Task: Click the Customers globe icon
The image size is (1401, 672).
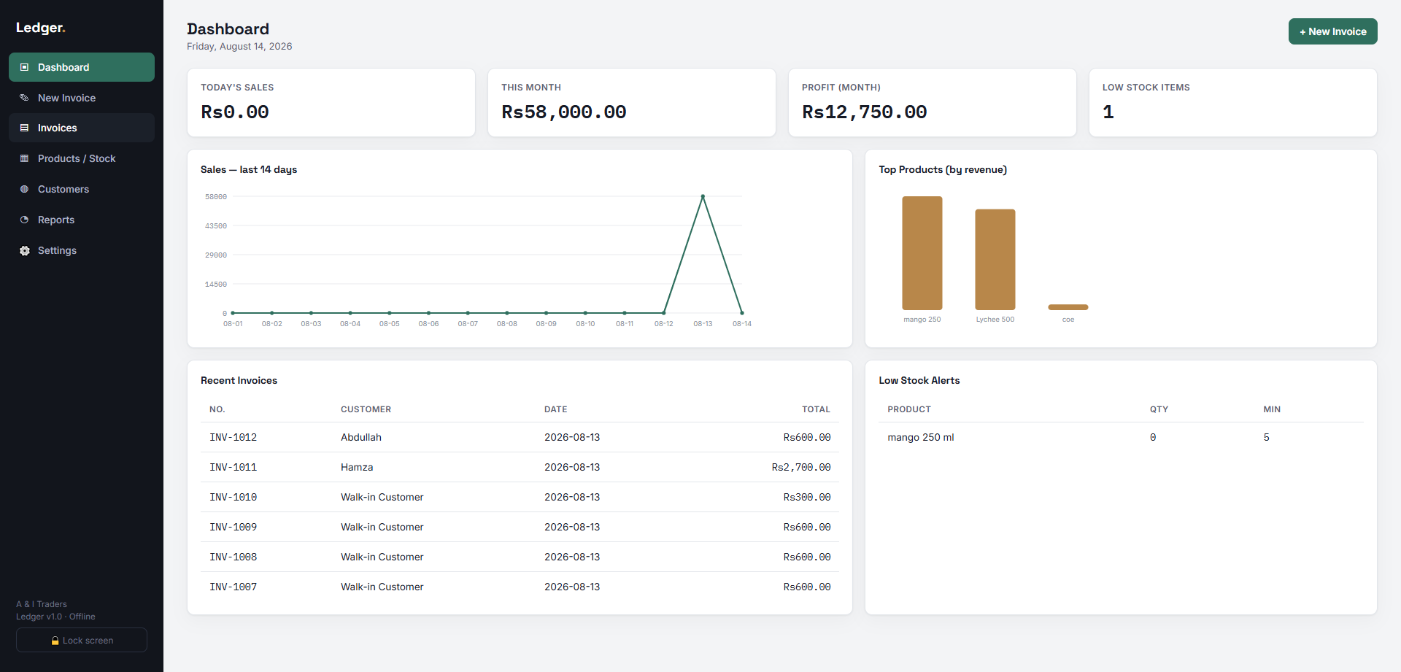Action: click(24, 189)
